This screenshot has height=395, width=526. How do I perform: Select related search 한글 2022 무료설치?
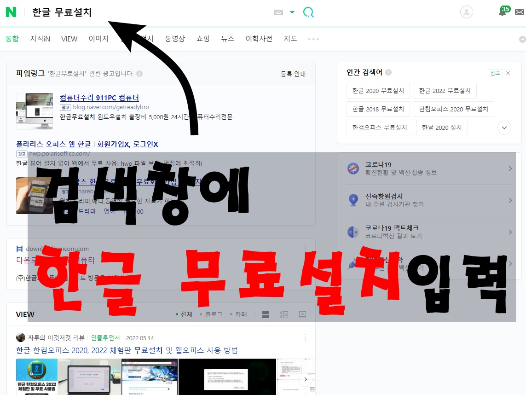pyautogui.click(x=445, y=91)
